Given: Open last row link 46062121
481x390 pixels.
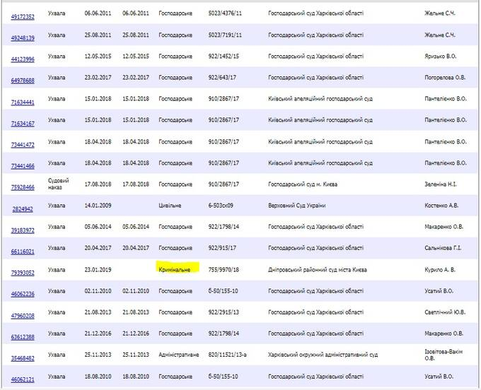Looking at the screenshot, I should click(23, 379).
